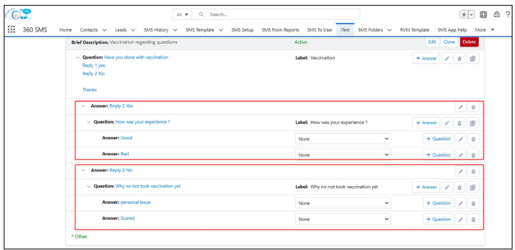This screenshot has height=250, width=515.
Task: Clone the 'How was your experience' question icon
Action: pos(473,123)
